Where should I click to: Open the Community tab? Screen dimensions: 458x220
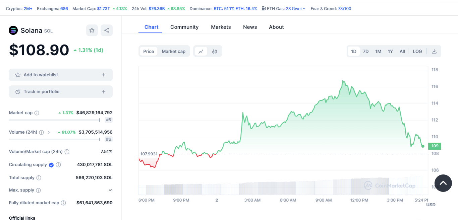184,27
